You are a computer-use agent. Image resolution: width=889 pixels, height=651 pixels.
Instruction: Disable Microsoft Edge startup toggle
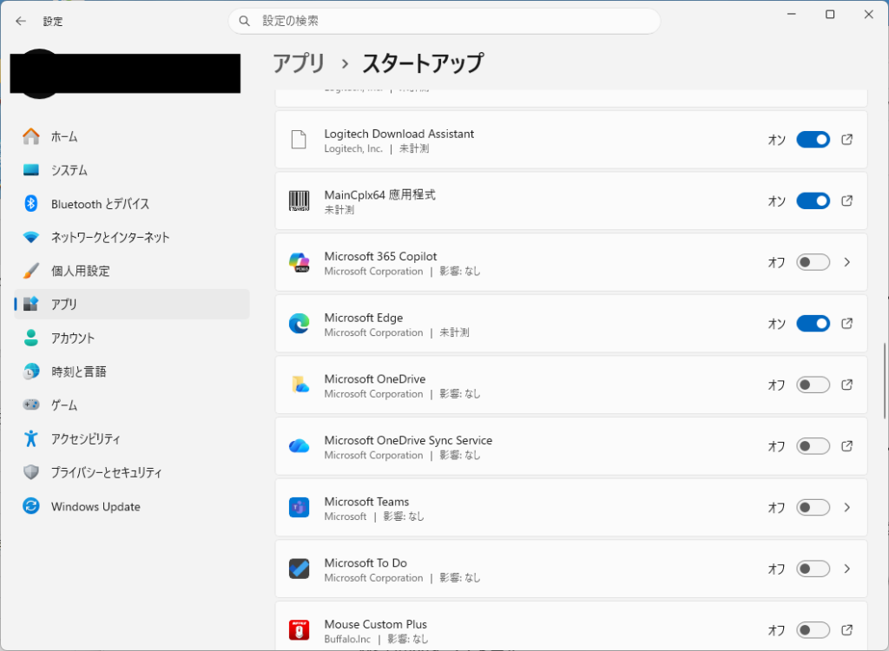(813, 323)
